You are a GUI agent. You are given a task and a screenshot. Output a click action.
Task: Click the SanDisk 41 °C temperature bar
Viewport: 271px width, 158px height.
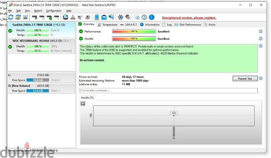point(38,35)
